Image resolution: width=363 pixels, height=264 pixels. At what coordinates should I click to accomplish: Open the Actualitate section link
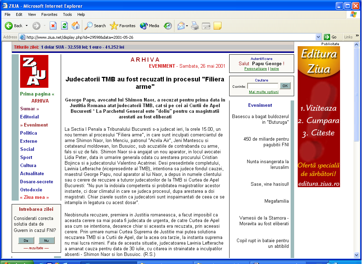[32, 173]
